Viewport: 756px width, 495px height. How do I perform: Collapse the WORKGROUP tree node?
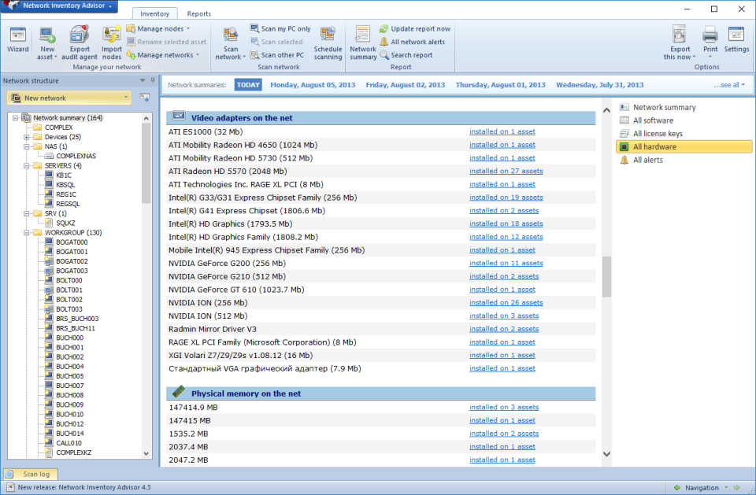(x=27, y=232)
